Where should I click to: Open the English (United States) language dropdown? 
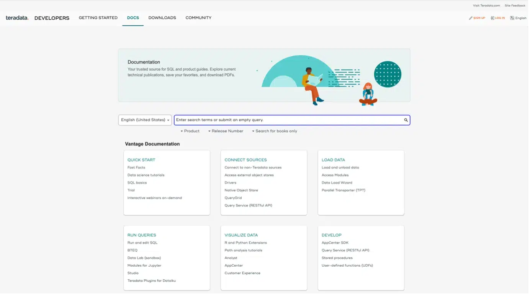coord(145,120)
